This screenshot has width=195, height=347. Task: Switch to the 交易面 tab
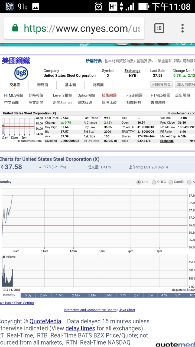tap(15, 85)
